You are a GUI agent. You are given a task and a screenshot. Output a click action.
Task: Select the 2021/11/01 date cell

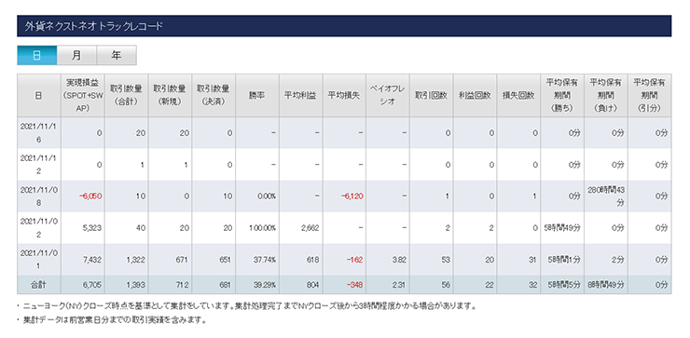(39, 260)
